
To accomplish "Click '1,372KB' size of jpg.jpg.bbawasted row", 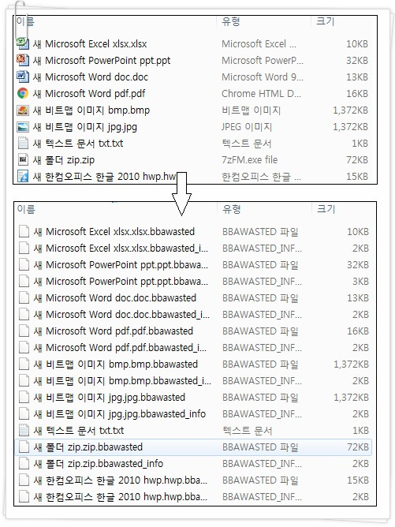I will click(351, 398).
